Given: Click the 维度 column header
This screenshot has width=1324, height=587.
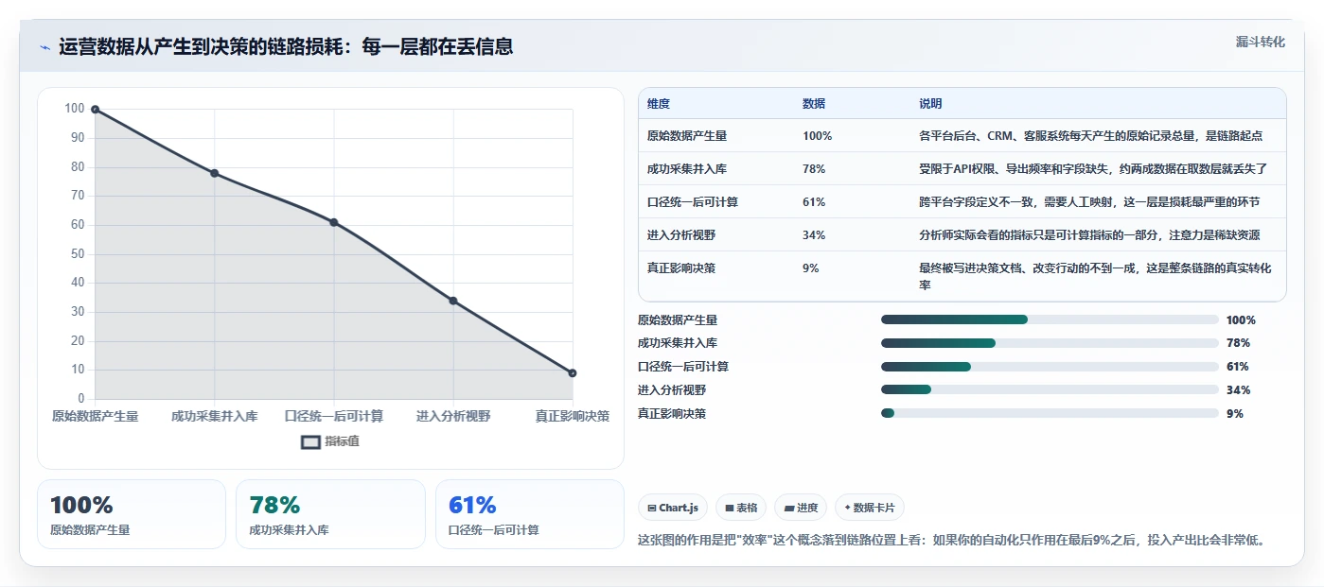Looking at the screenshot, I should pos(659,104).
